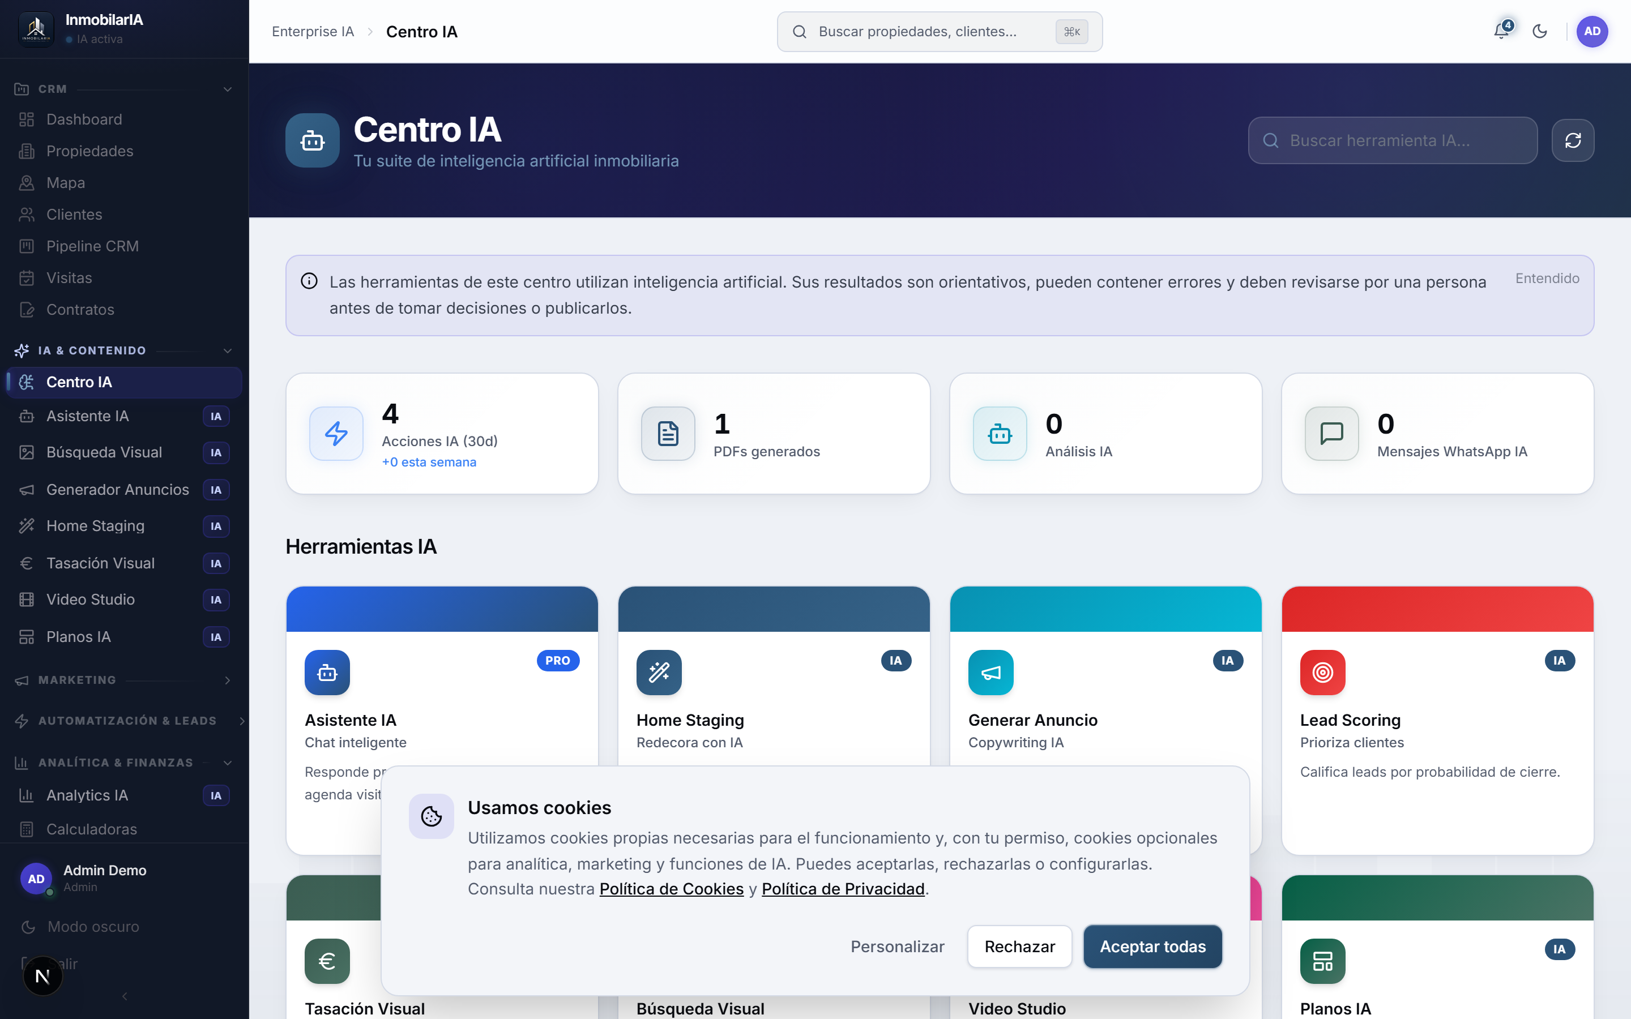Click the PDFs generados document icon
This screenshot has height=1019, width=1631.
[x=668, y=433]
